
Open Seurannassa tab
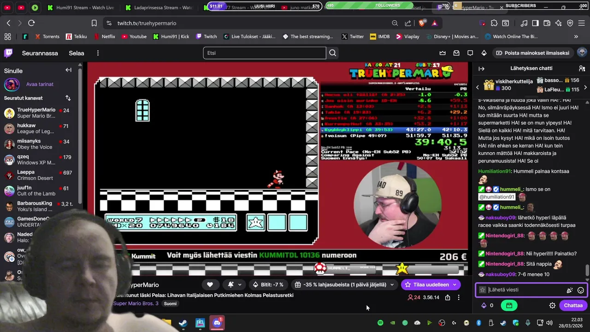pos(40,53)
